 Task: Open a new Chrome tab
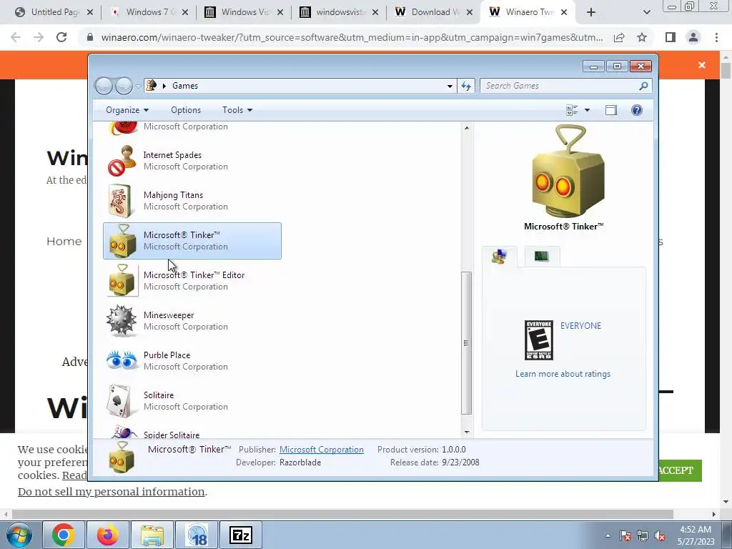point(591,12)
